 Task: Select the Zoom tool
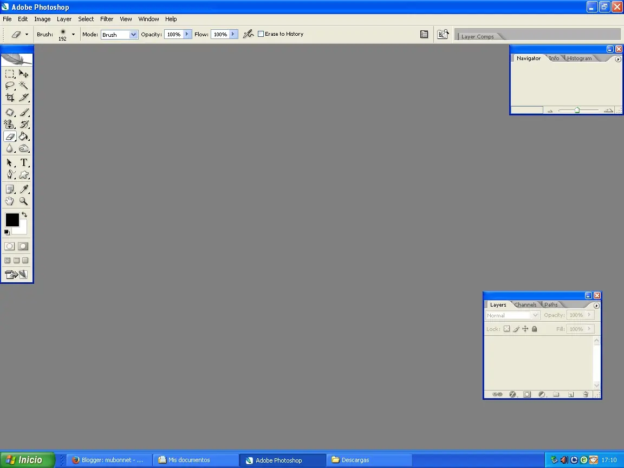(x=24, y=201)
